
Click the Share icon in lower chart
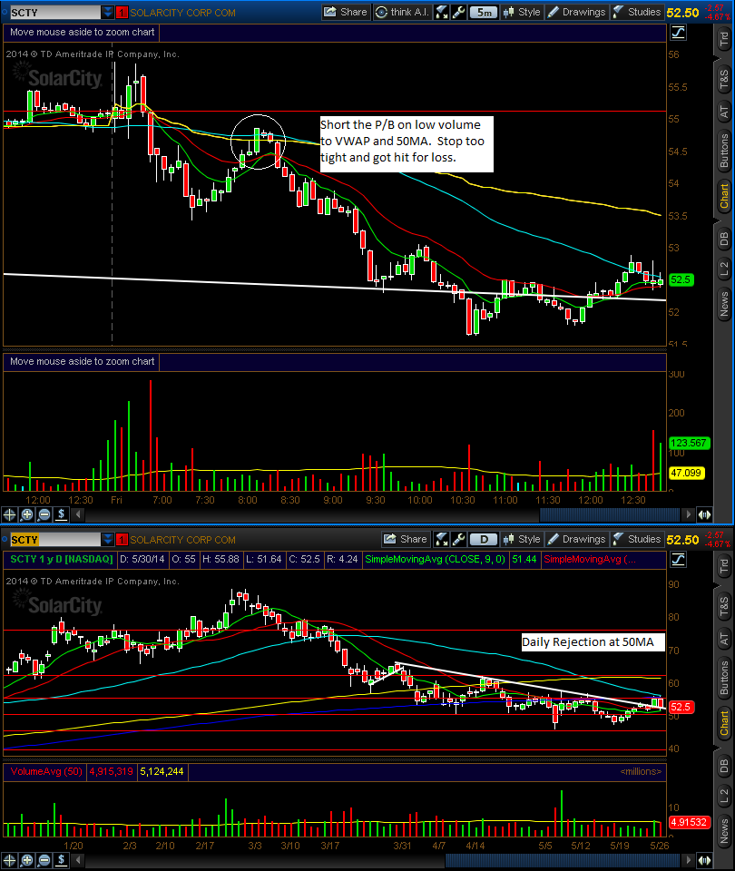[x=406, y=539]
